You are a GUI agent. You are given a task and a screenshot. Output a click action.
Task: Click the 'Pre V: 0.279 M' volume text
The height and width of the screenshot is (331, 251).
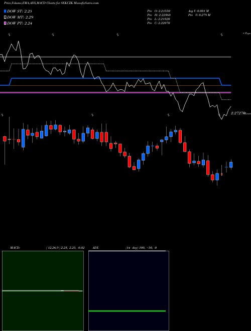199,15
